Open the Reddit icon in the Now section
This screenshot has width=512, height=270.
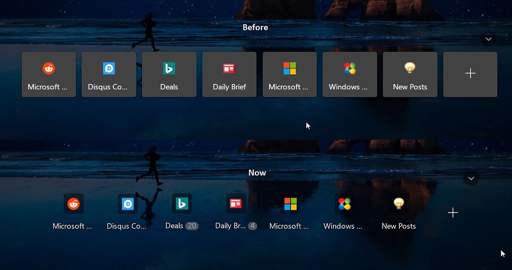(x=73, y=204)
